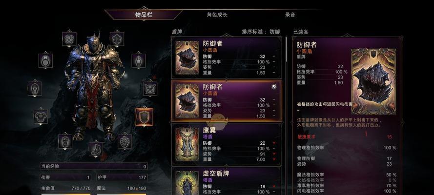Viewport: 434px width, 195px height.
Task: Select the 鹰翼 塔盾 item entry
Action: [227, 144]
